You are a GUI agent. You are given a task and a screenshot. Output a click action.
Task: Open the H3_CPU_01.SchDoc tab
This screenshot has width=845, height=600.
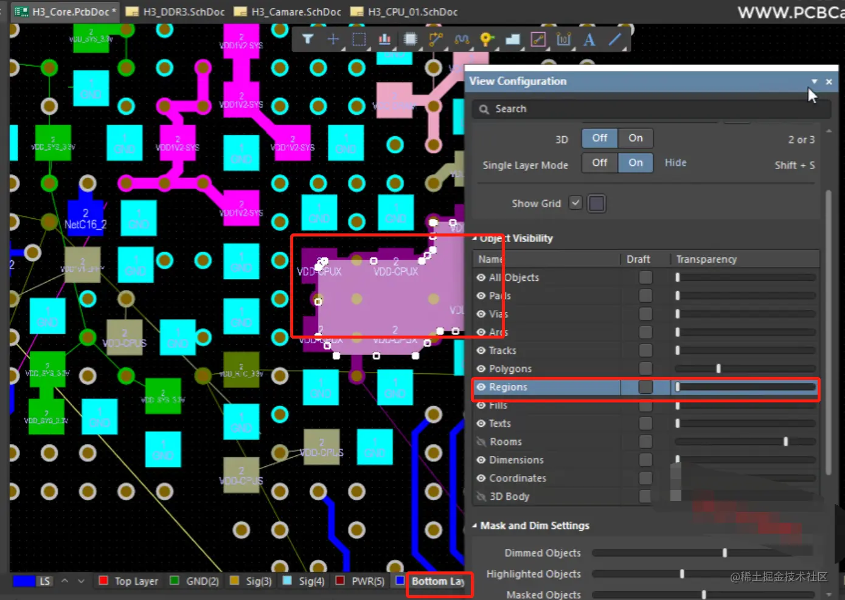pyautogui.click(x=405, y=12)
